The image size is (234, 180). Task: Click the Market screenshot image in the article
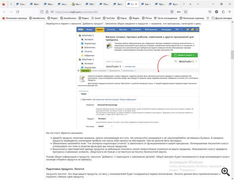(x=138, y=78)
